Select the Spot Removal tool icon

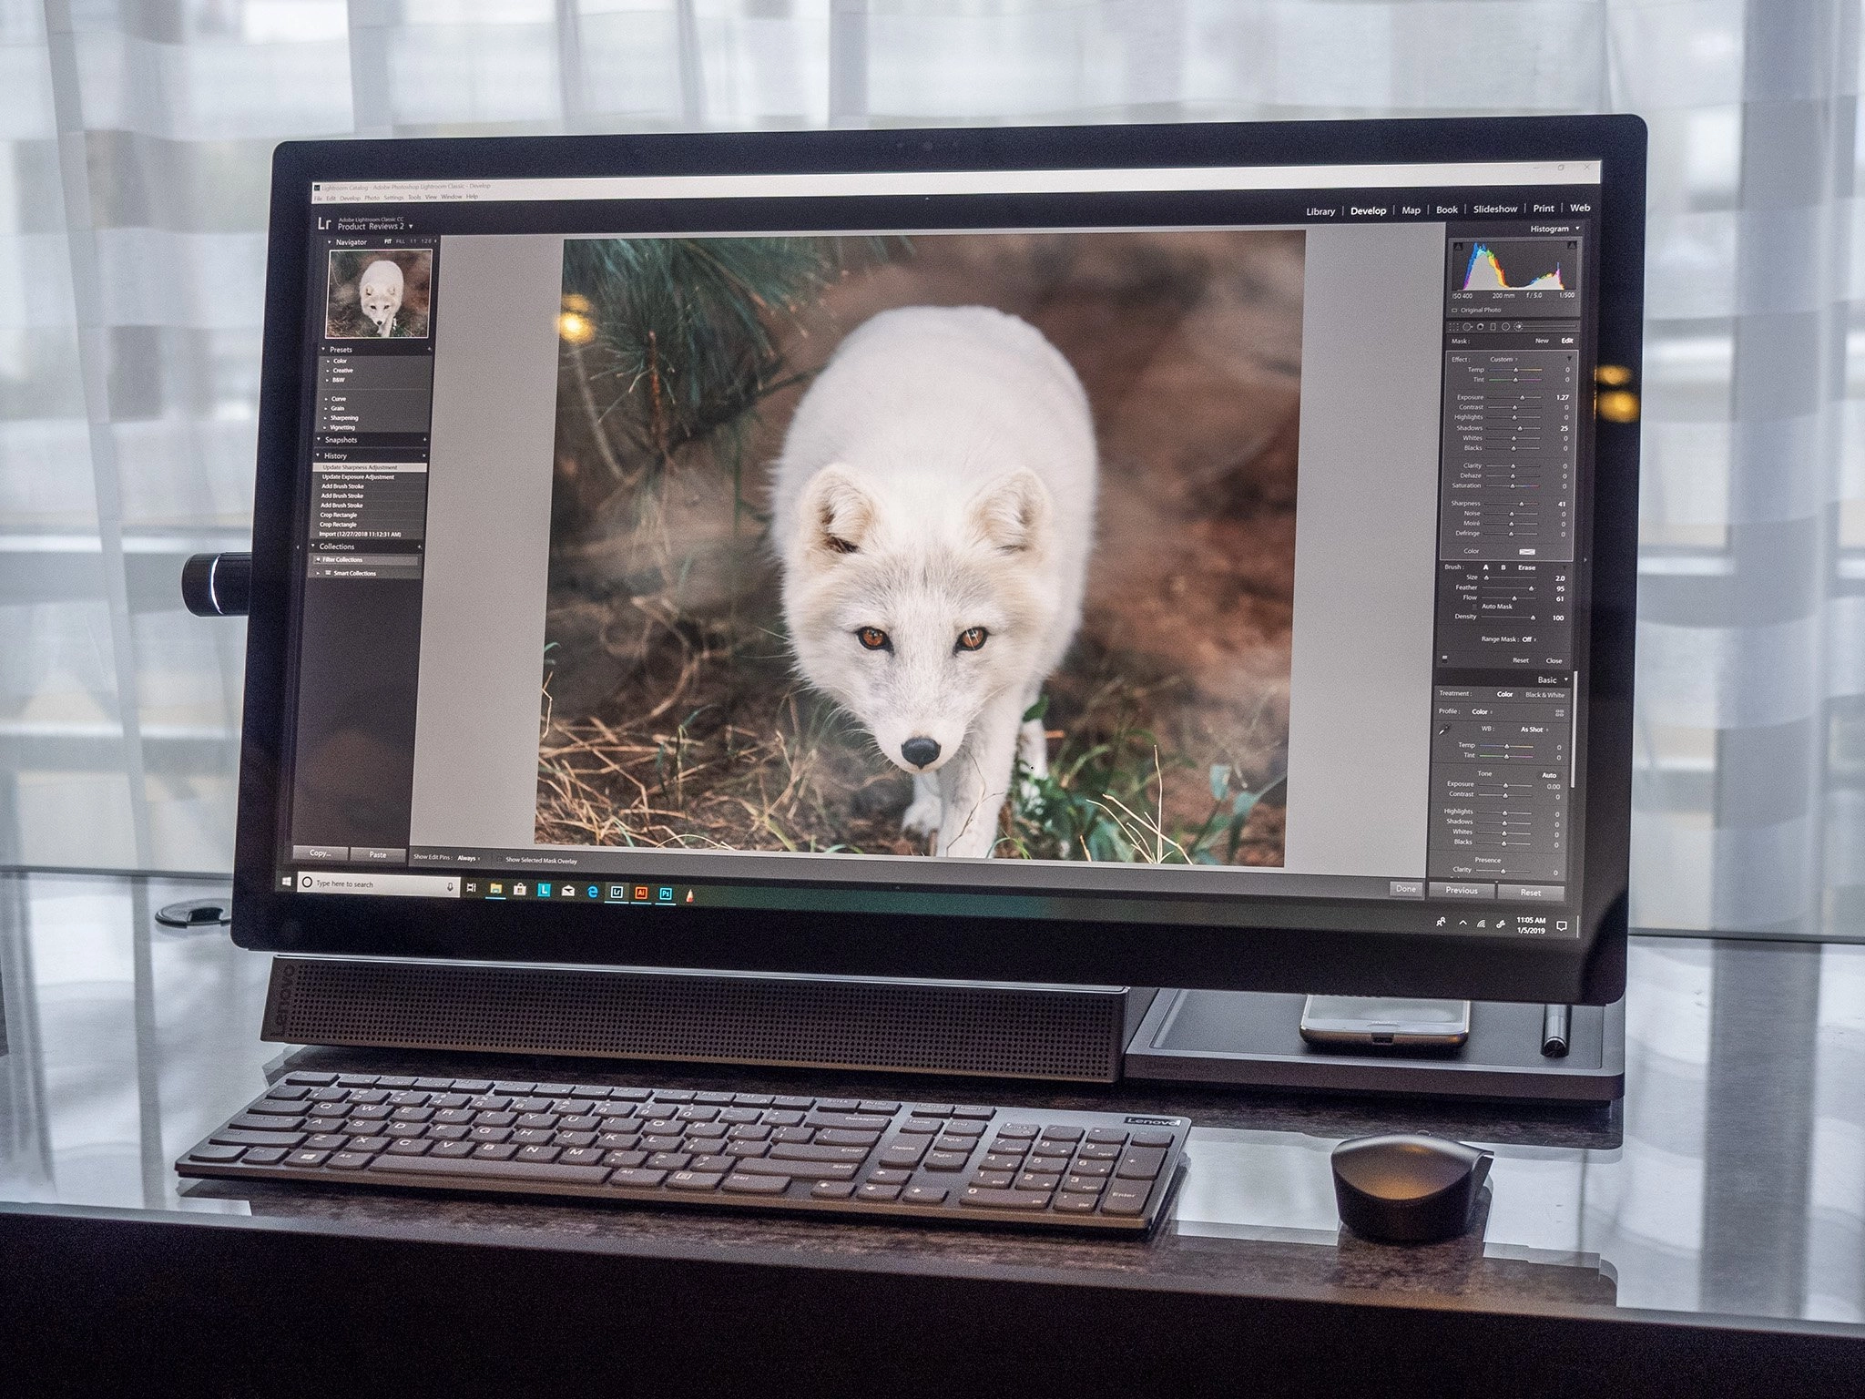[1467, 327]
